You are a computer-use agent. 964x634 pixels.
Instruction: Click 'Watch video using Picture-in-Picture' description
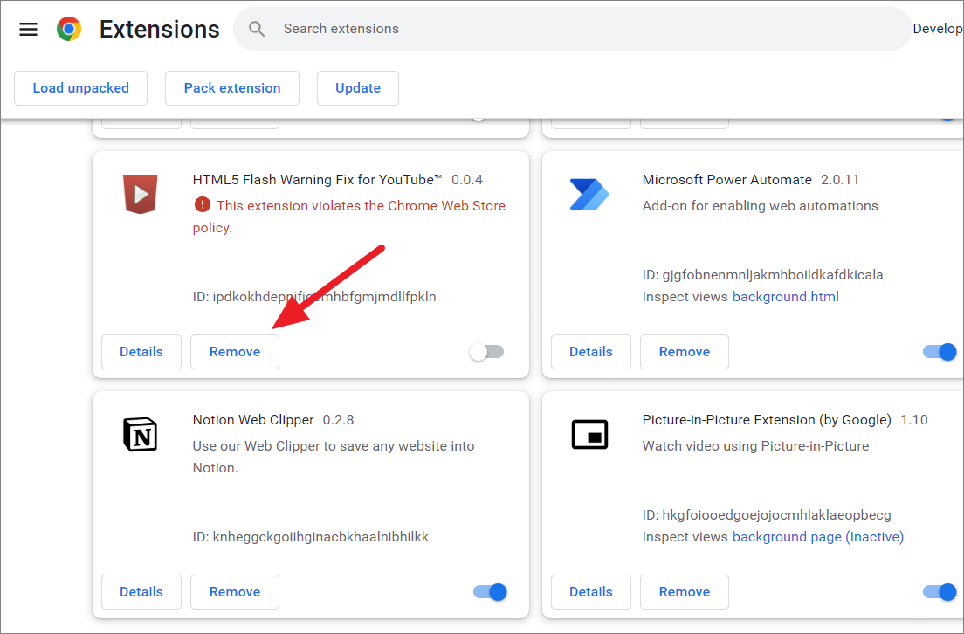point(755,446)
